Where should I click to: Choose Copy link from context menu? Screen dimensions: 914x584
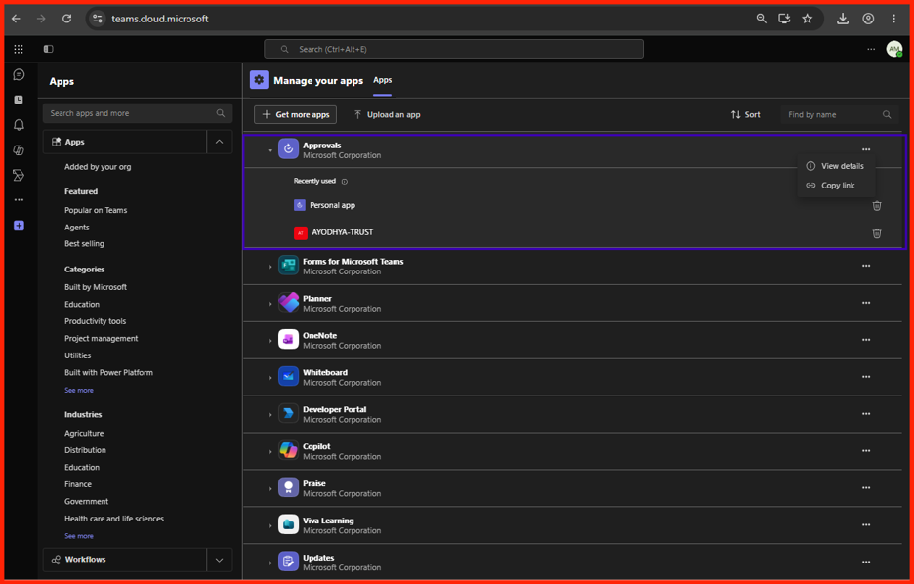(x=836, y=186)
